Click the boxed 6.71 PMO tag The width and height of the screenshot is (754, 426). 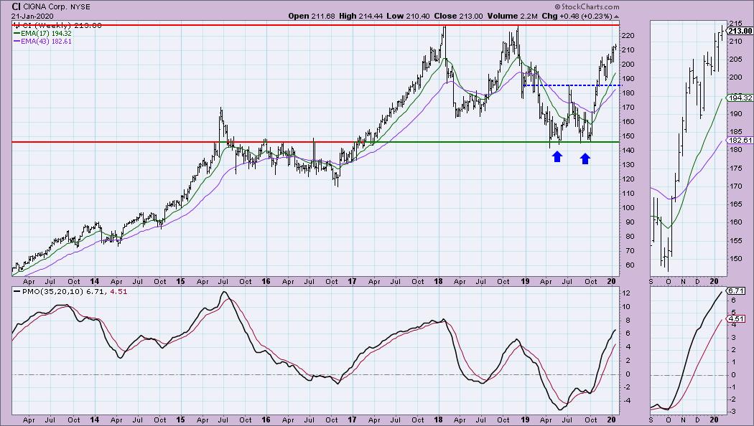[x=736, y=291]
